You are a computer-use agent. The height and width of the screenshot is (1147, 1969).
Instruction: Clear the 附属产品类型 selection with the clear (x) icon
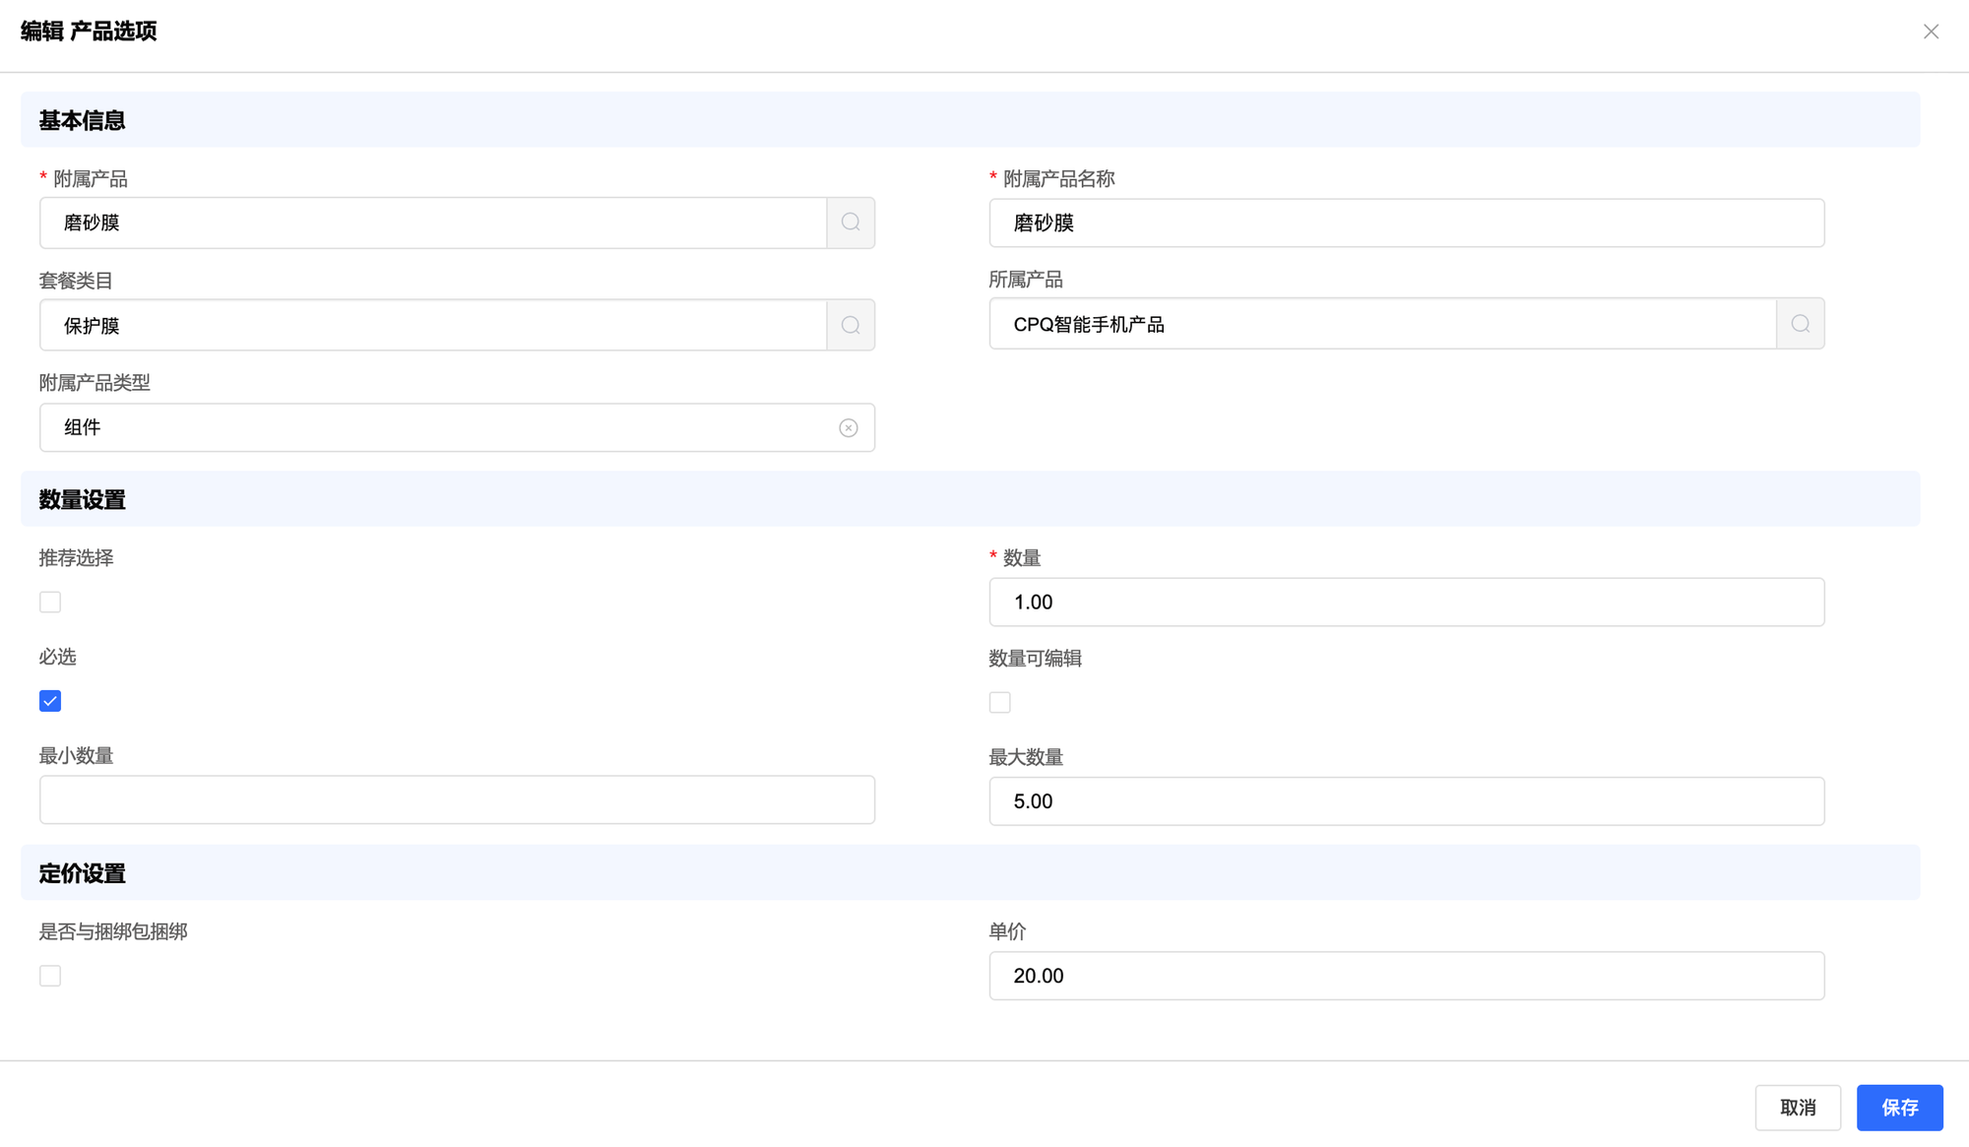[x=848, y=428]
